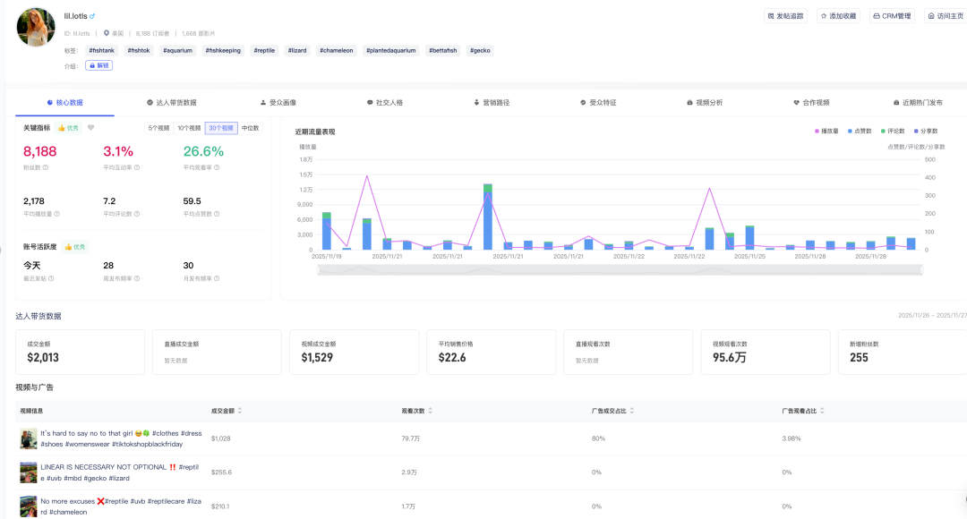967x519 pixels.
Task: Sort table by 观看次数 column
Action: 430,411
